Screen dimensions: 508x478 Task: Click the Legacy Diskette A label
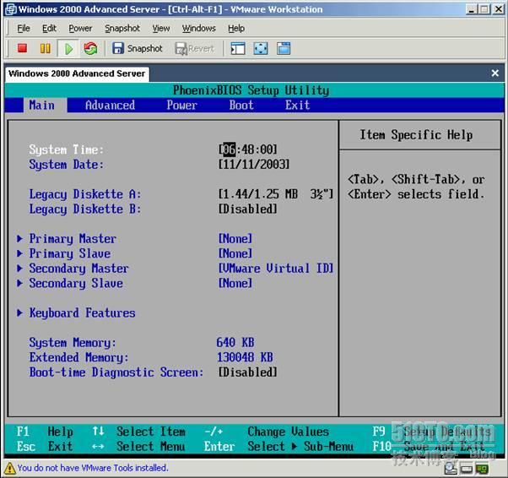[85, 194]
